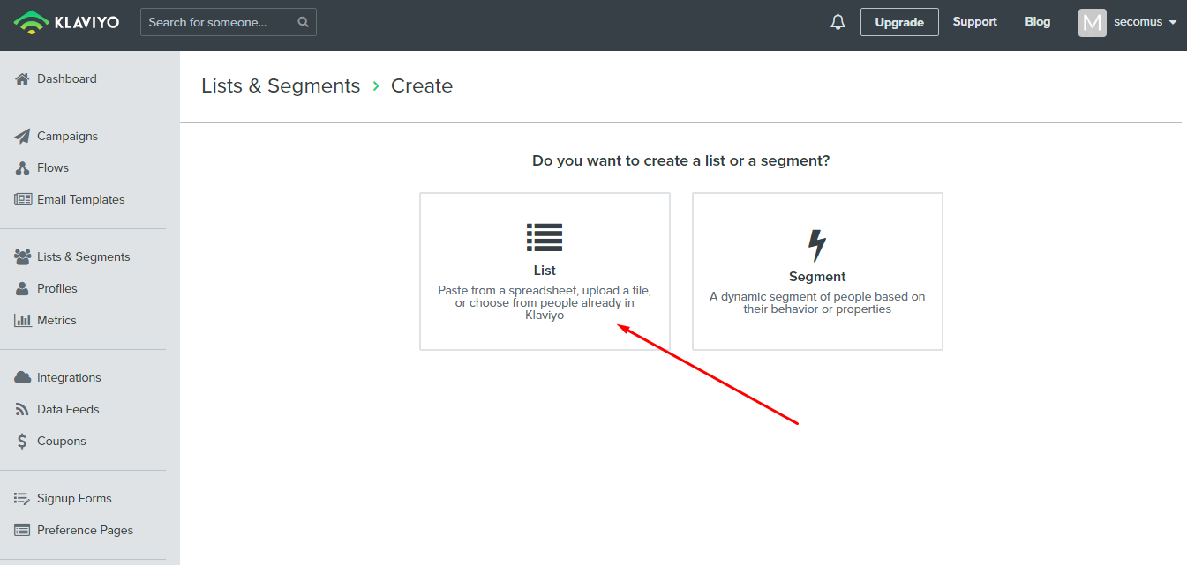Click the user avatar M icon

coord(1093,22)
